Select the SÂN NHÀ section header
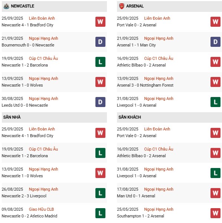The height and width of the screenshot is (223, 222). [x=54, y=117]
